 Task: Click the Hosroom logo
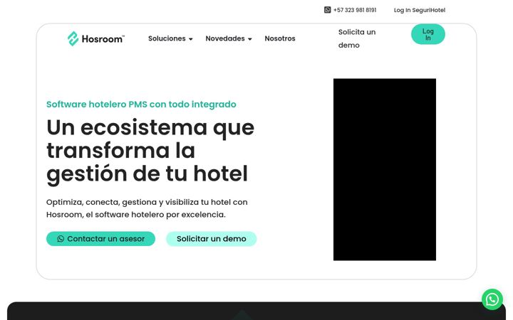pos(96,38)
